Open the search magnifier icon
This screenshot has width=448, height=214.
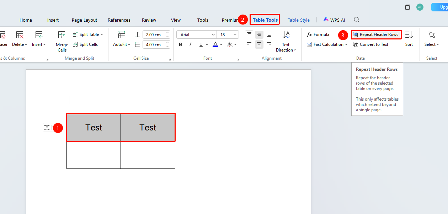357,20
